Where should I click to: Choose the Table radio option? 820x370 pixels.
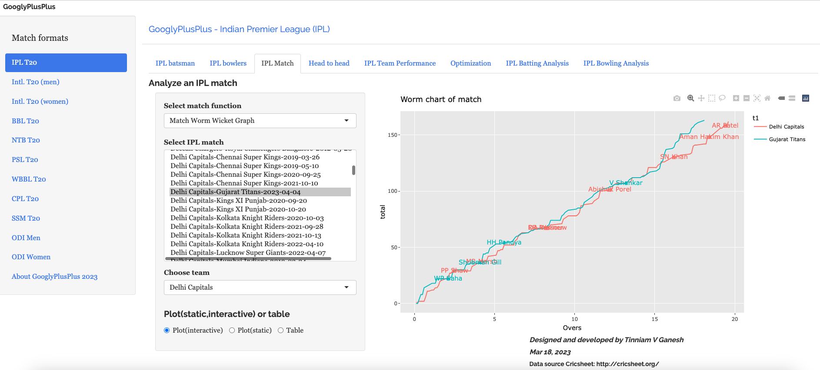coord(281,330)
